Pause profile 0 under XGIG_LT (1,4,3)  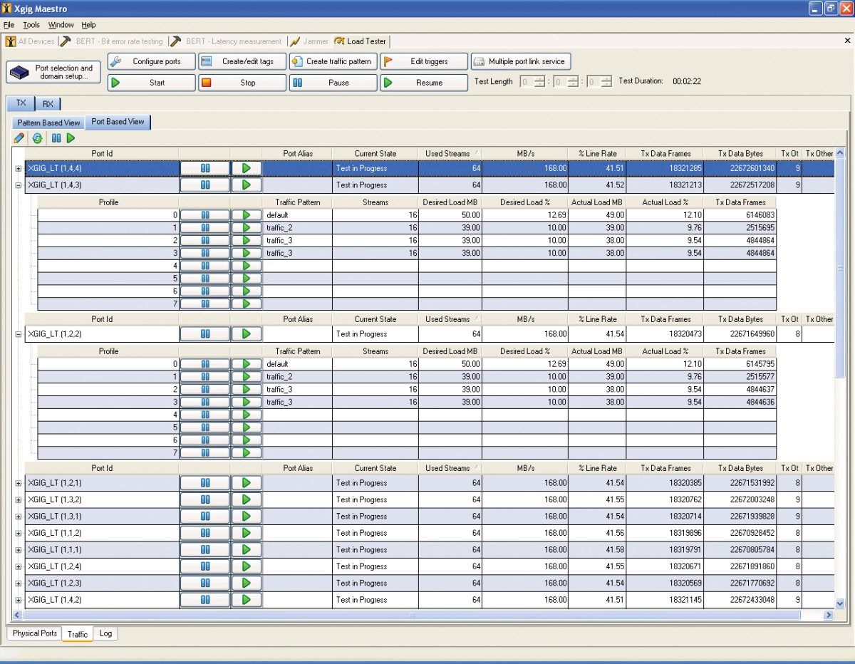204,214
